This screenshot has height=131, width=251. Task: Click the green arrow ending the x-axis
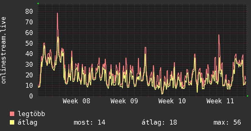pos(248,96)
